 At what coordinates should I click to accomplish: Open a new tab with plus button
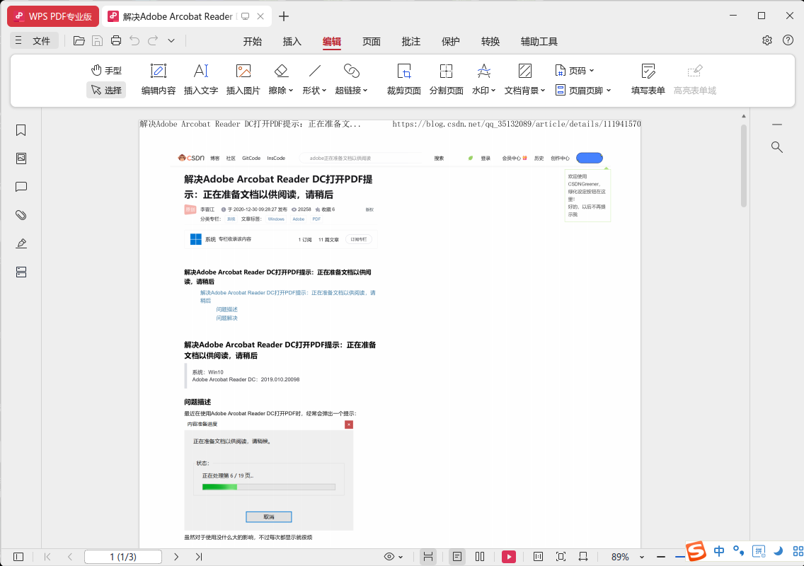coord(284,16)
